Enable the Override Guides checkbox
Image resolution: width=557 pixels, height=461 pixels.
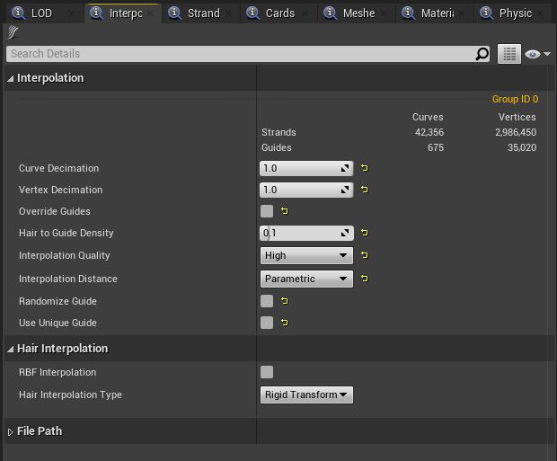(x=267, y=211)
